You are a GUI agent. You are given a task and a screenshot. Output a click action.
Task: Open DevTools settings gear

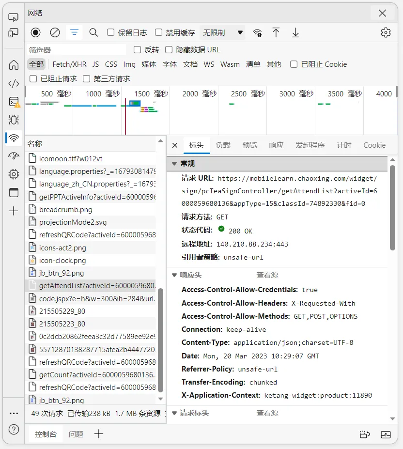386,32
